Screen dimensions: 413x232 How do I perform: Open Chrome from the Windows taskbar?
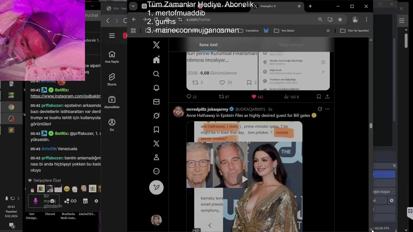[x=11, y=107]
